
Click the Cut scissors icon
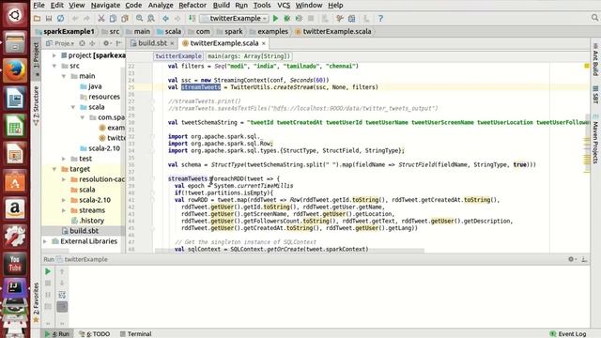click(x=101, y=19)
